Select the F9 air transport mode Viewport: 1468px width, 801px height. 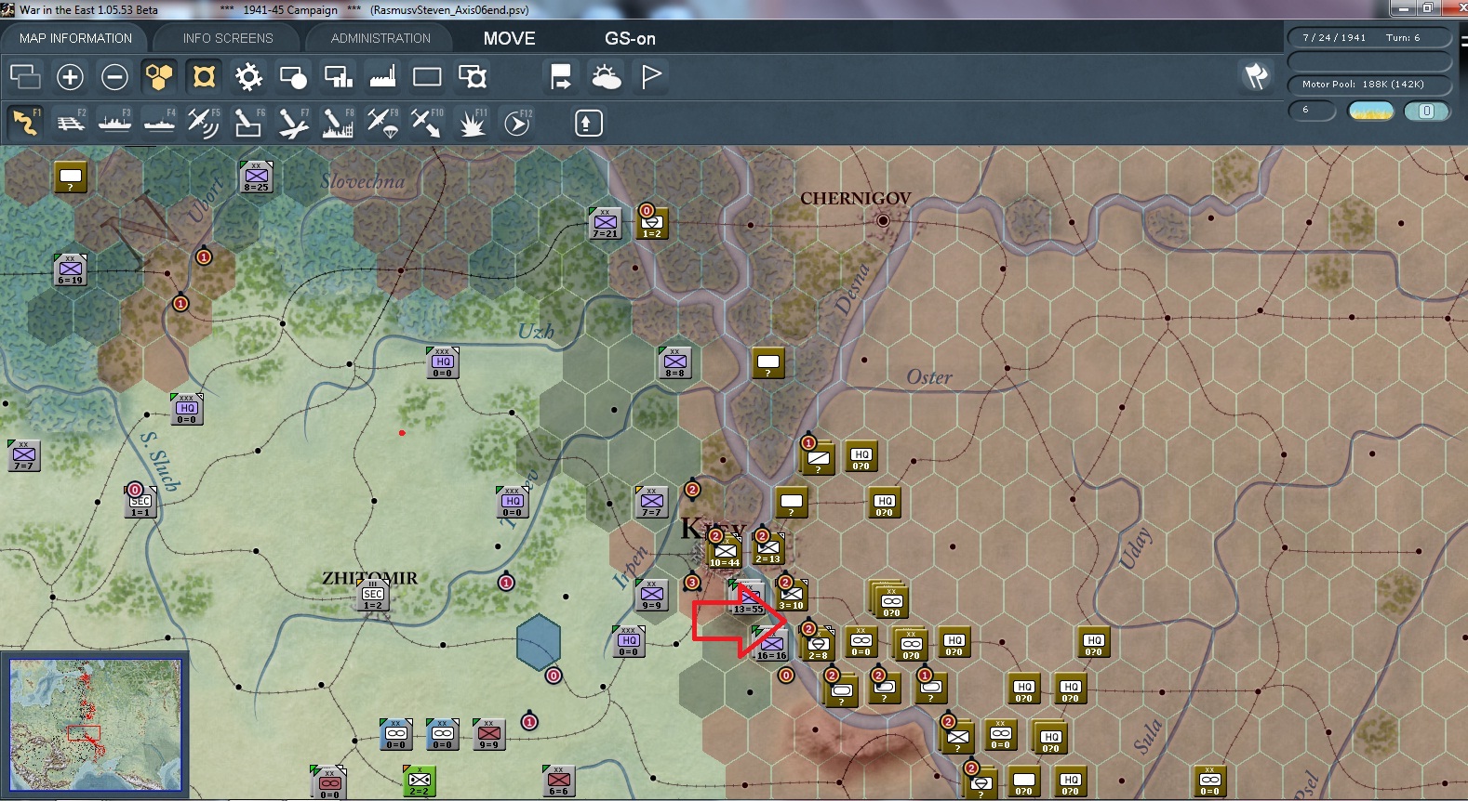tap(382, 123)
